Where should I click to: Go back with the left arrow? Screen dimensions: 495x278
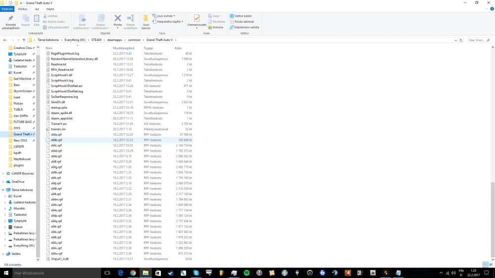tap(5, 40)
